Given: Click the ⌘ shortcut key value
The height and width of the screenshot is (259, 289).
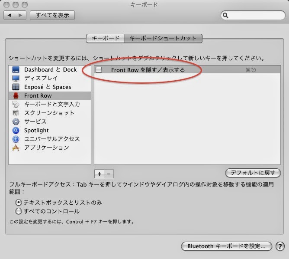Looking at the screenshot, I should (x=251, y=70).
